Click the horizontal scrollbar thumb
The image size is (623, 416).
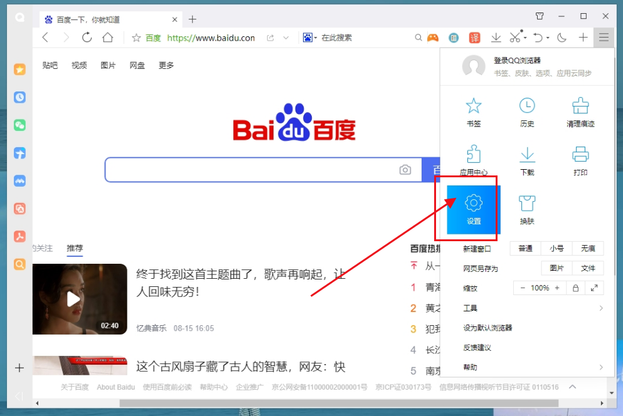pyautogui.click(x=339, y=403)
